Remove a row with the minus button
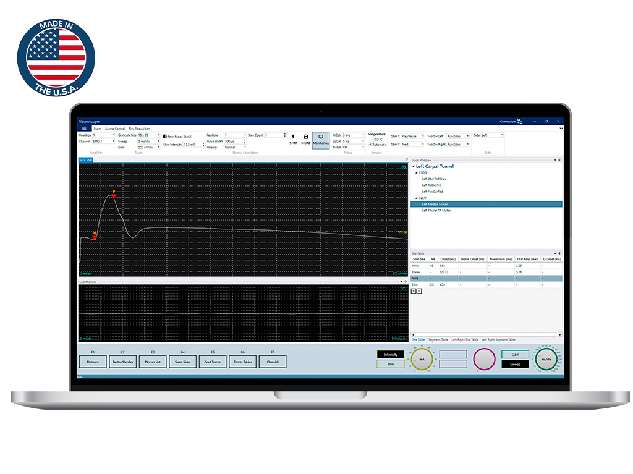The height and width of the screenshot is (474, 633). pos(419,291)
